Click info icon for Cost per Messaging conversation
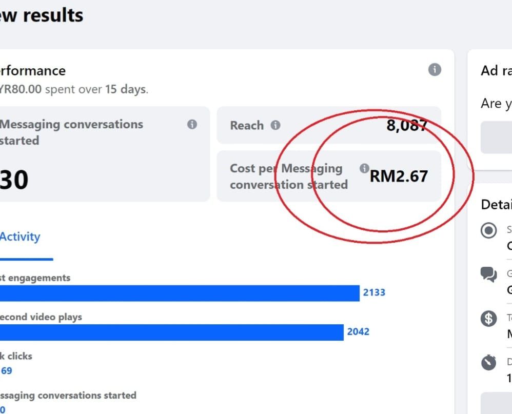512x414 pixels. [364, 168]
